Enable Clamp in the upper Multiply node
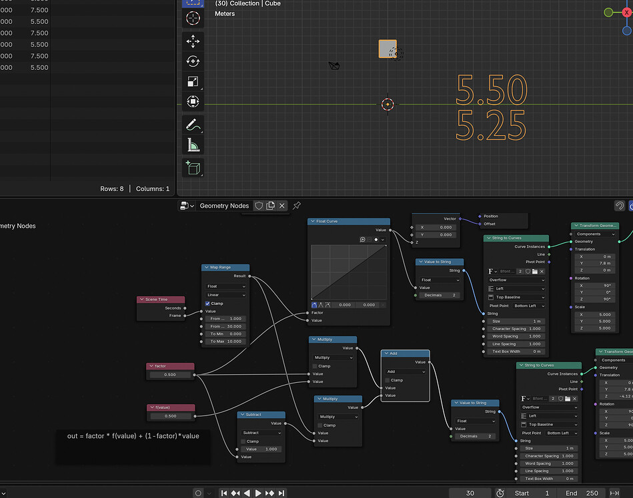This screenshot has width=633, height=498. tap(315, 366)
